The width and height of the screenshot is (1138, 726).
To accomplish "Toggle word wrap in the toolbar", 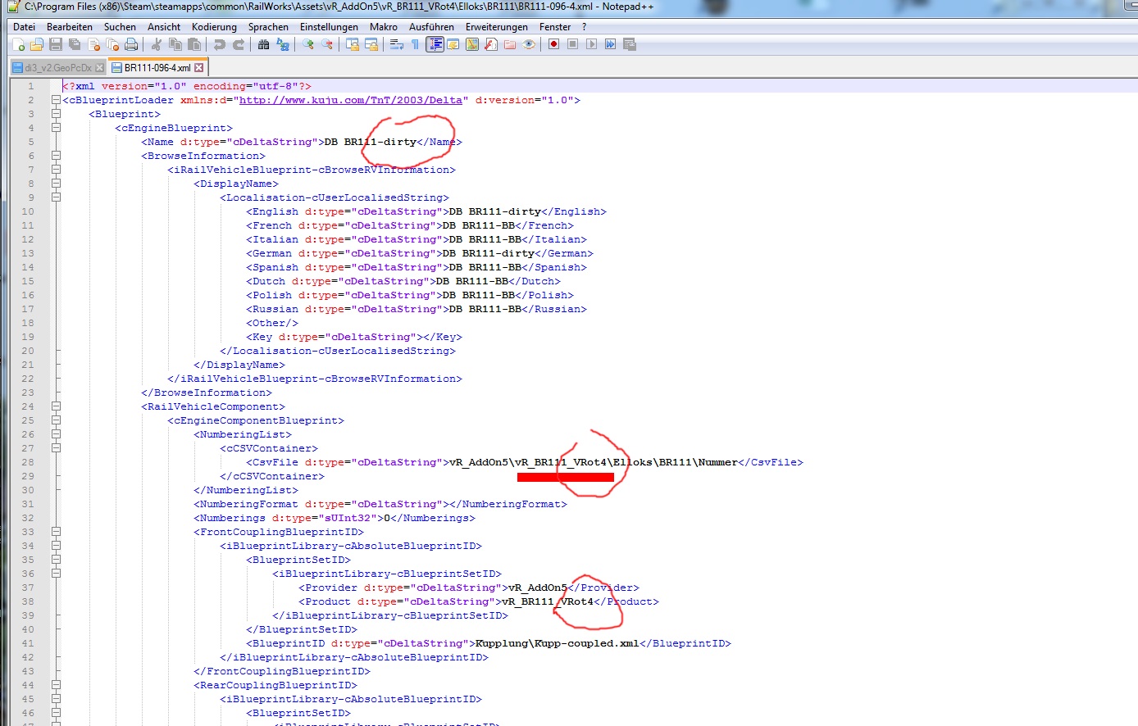I will pos(397,44).
